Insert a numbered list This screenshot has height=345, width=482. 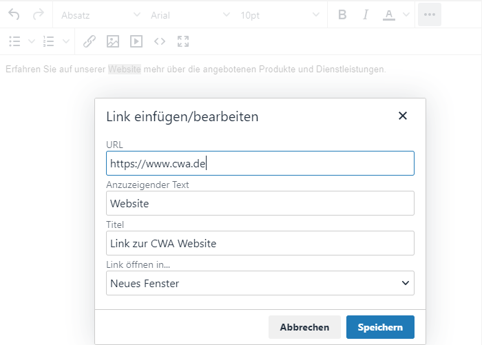(x=48, y=41)
